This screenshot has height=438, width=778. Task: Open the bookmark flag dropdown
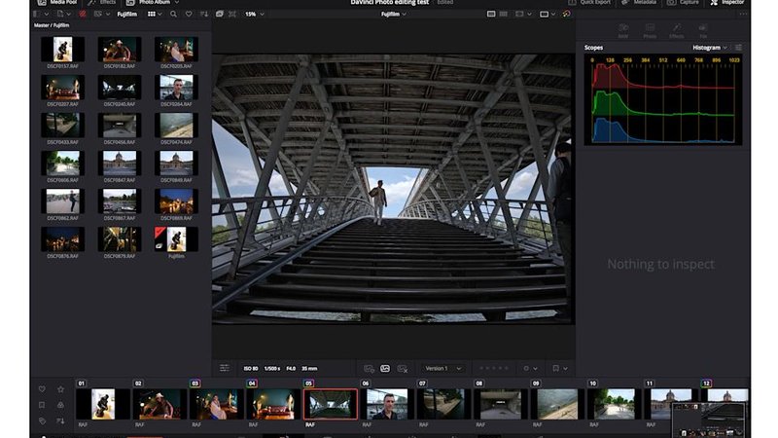[x=560, y=369]
